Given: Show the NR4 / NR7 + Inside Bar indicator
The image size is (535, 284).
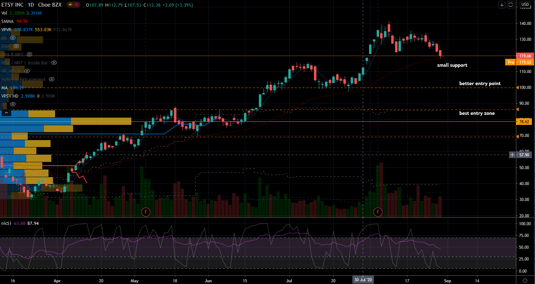Looking at the screenshot, I should (x=54, y=63).
